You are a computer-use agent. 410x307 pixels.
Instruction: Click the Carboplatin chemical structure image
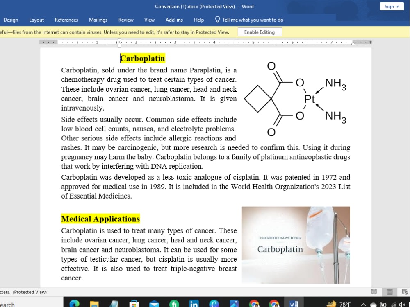(x=295, y=99)
